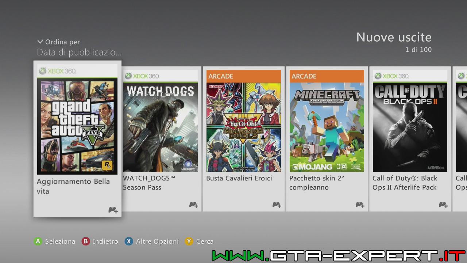Click controller add-on icon on Afterlife Pack card
467x263 pixels.
(443, 205)
